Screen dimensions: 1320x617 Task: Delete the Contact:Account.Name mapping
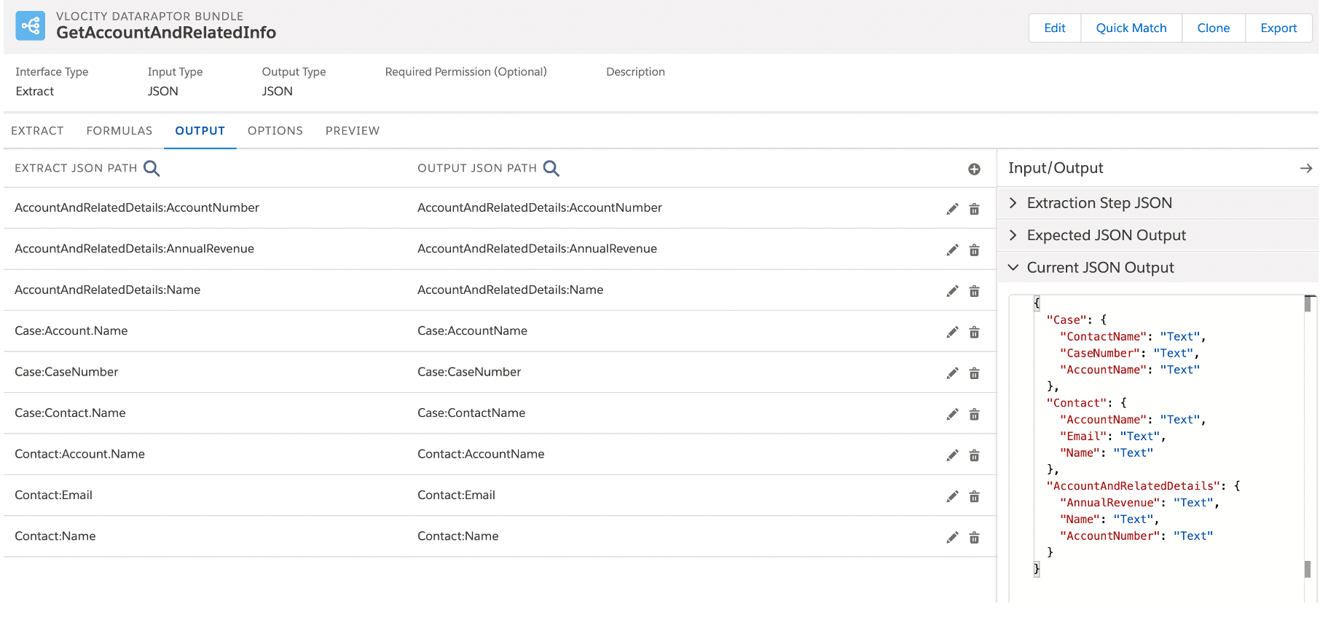point(974,455)
